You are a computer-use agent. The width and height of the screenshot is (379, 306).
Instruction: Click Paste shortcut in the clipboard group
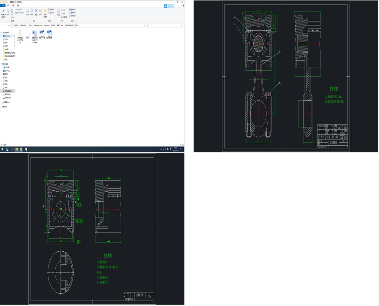pyautogui.click(x=20, y=13)
